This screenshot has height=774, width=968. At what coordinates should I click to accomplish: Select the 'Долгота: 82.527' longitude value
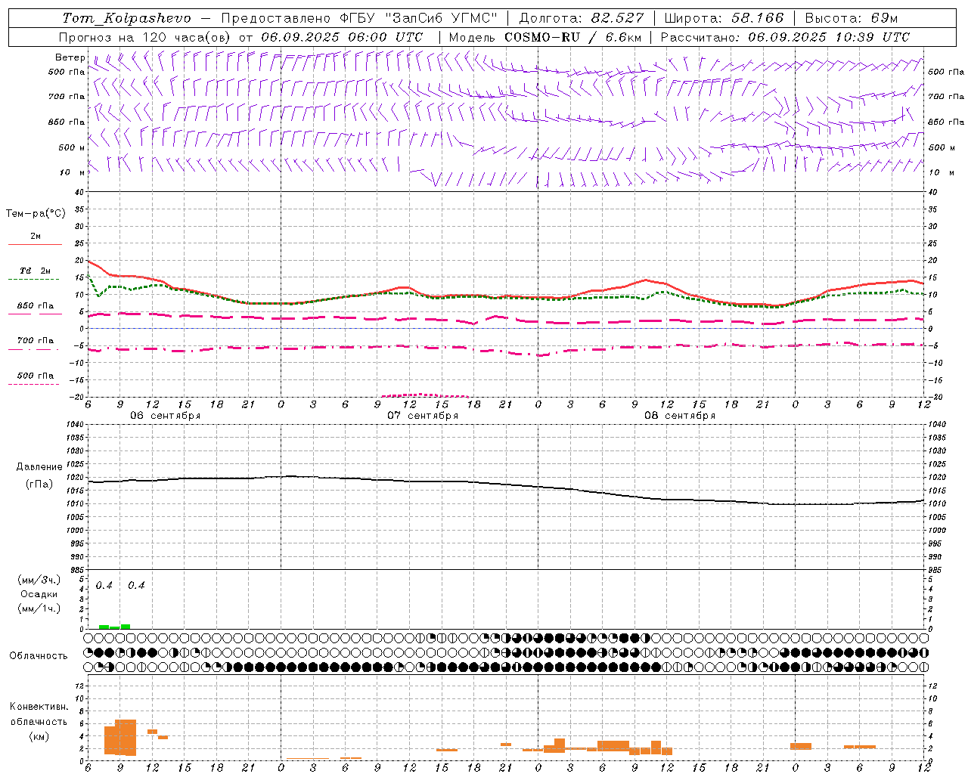point(582,18)
